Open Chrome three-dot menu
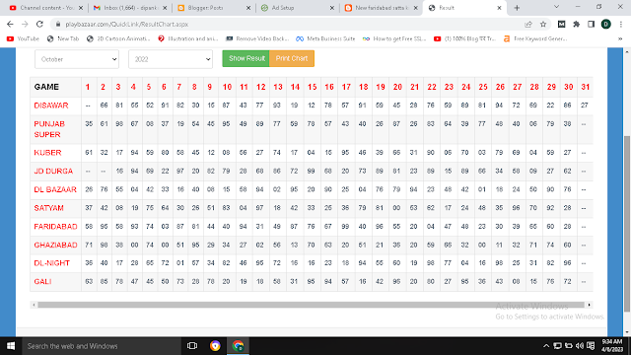Viewport: 631px width, 355px height. [x=621, y=24]
